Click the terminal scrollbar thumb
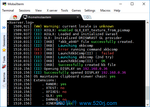 [147, 93]
